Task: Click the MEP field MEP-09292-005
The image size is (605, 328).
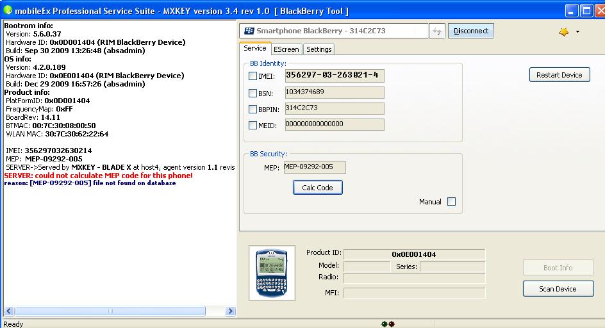Action: pyautogui.click(x=315, y=167)
